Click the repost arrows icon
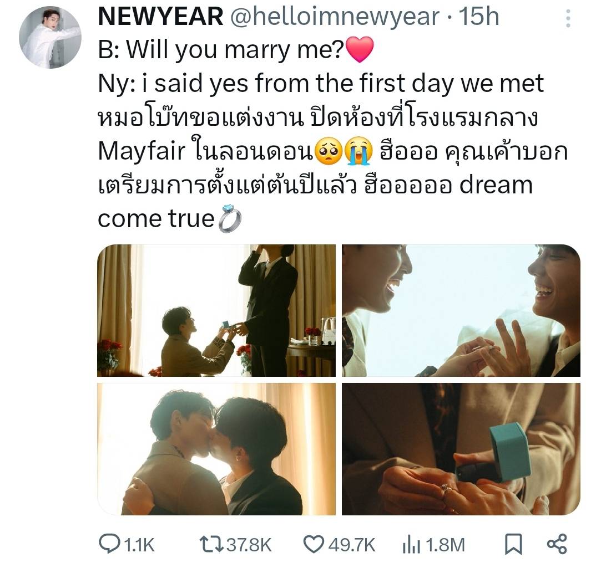 pyautogui.click(x=211, y=544)
